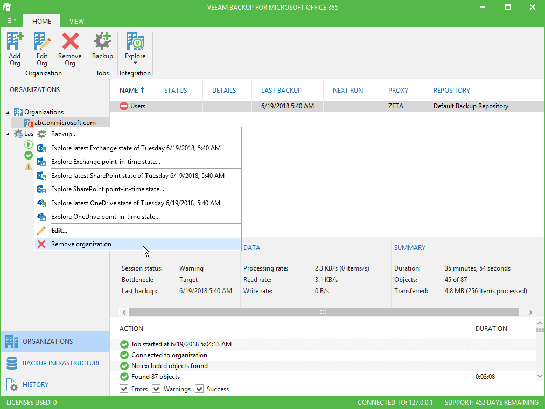Toggle the Success filter checkbox
545x409 pixels.
(x=199, y=389)
